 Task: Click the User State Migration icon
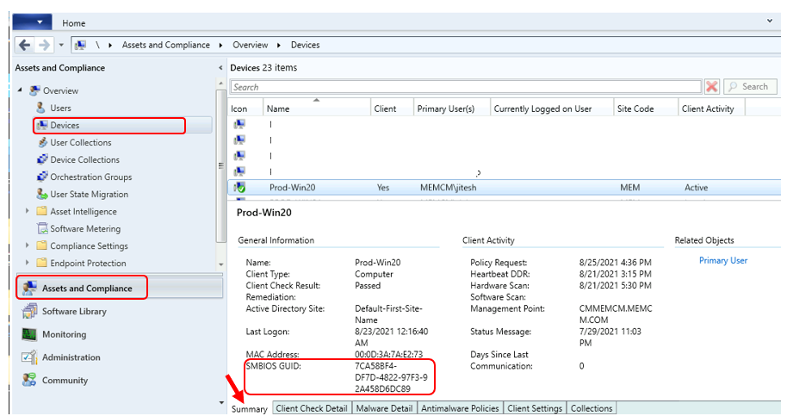click(42, 194)
